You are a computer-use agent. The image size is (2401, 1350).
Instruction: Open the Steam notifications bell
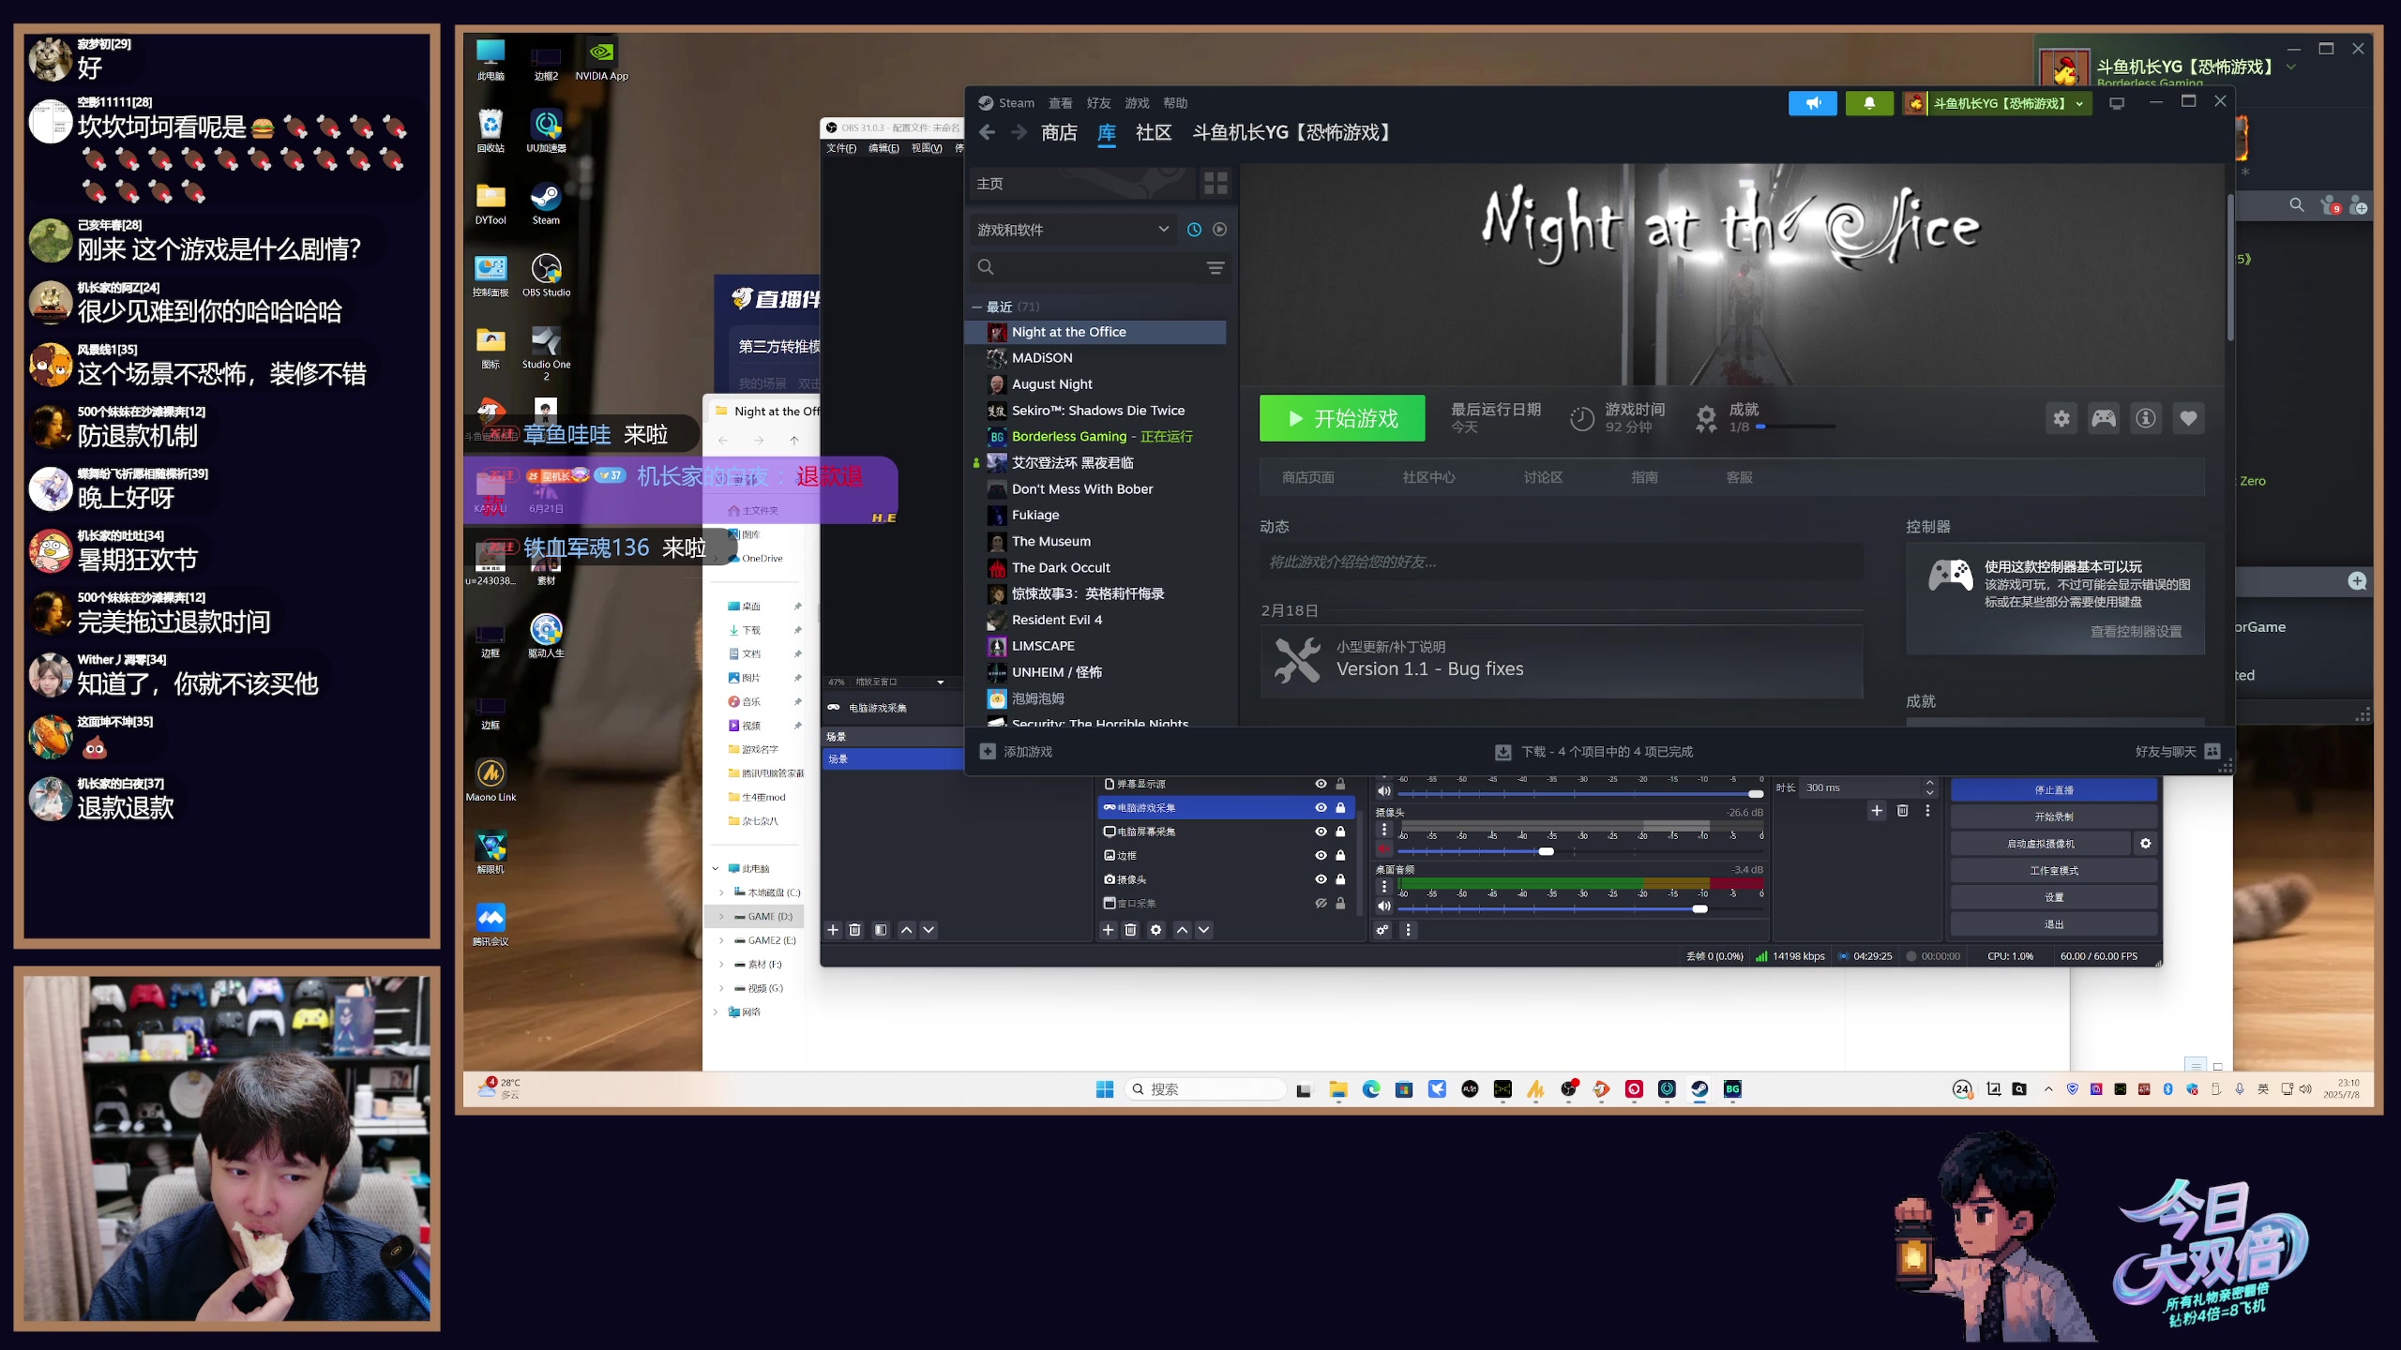point(1869,103)
